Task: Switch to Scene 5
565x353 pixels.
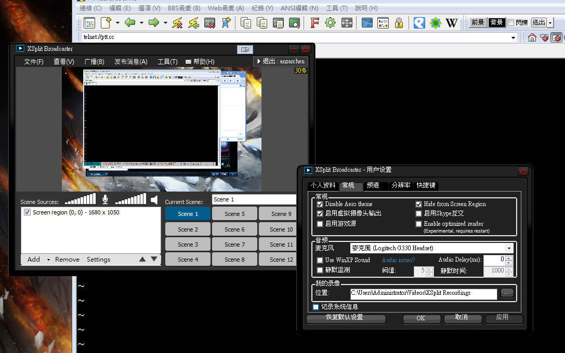Action: coord(235,214)
